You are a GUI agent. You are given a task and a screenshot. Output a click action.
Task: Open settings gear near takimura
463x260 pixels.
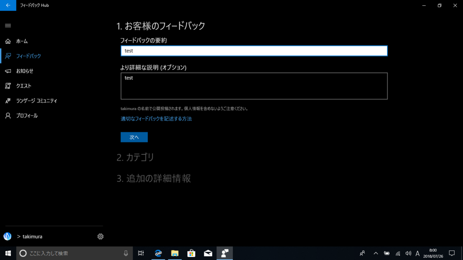click(100, 237)
